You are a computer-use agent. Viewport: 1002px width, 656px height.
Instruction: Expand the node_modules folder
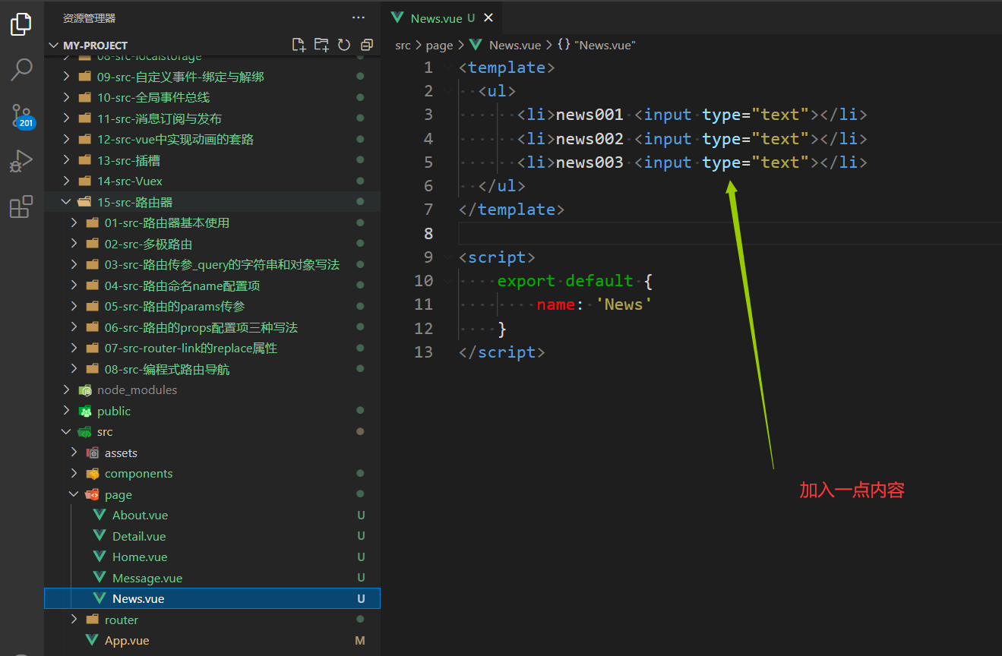(213, 389)
